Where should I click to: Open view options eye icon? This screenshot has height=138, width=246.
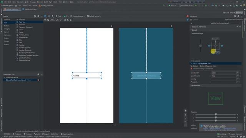[45, 20]
